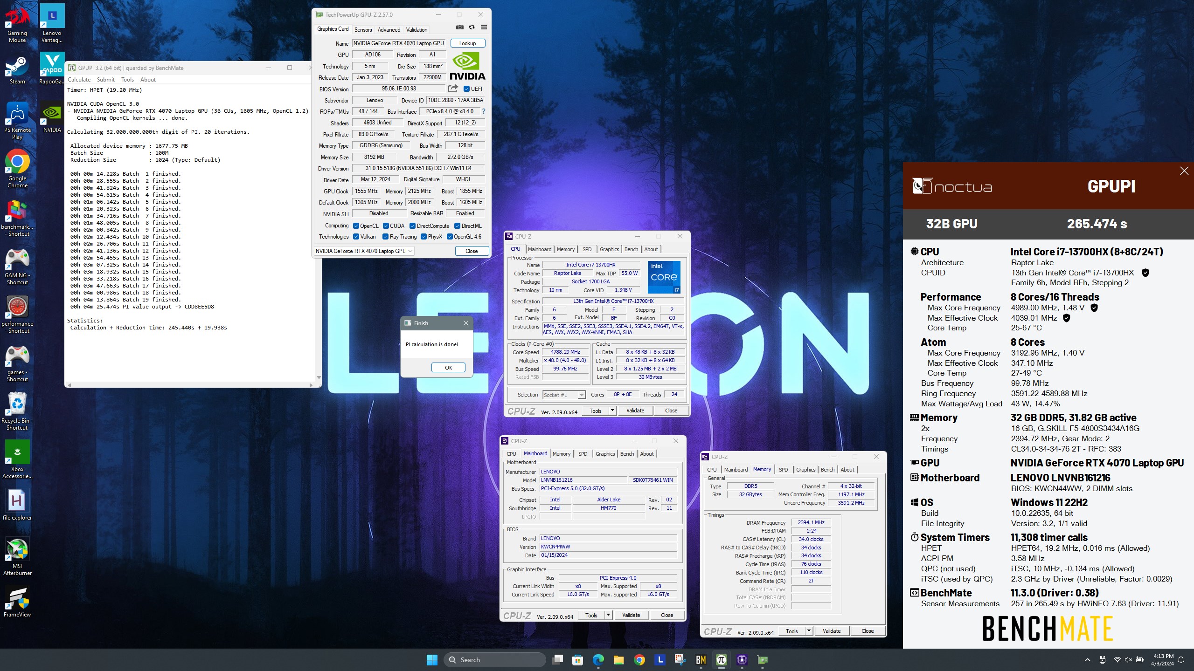This screenshot has height=671, width=1194.
Task: Open Lenovo Vantage desktop icon
Action: pos(52,24)
